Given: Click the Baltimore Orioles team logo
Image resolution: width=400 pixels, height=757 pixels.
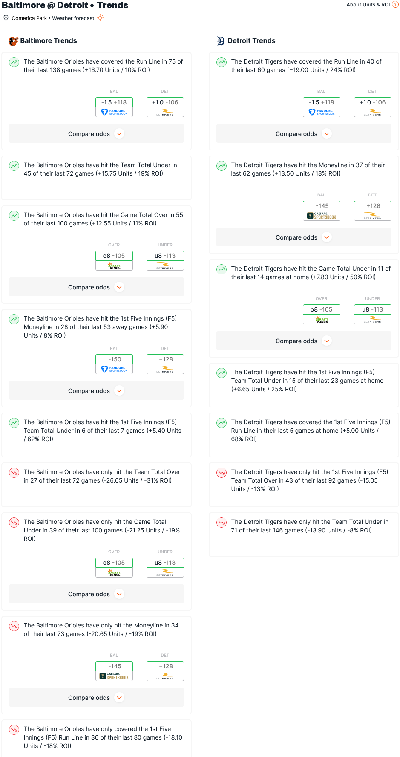Looking at the screenshot, I should pos(14,41).
